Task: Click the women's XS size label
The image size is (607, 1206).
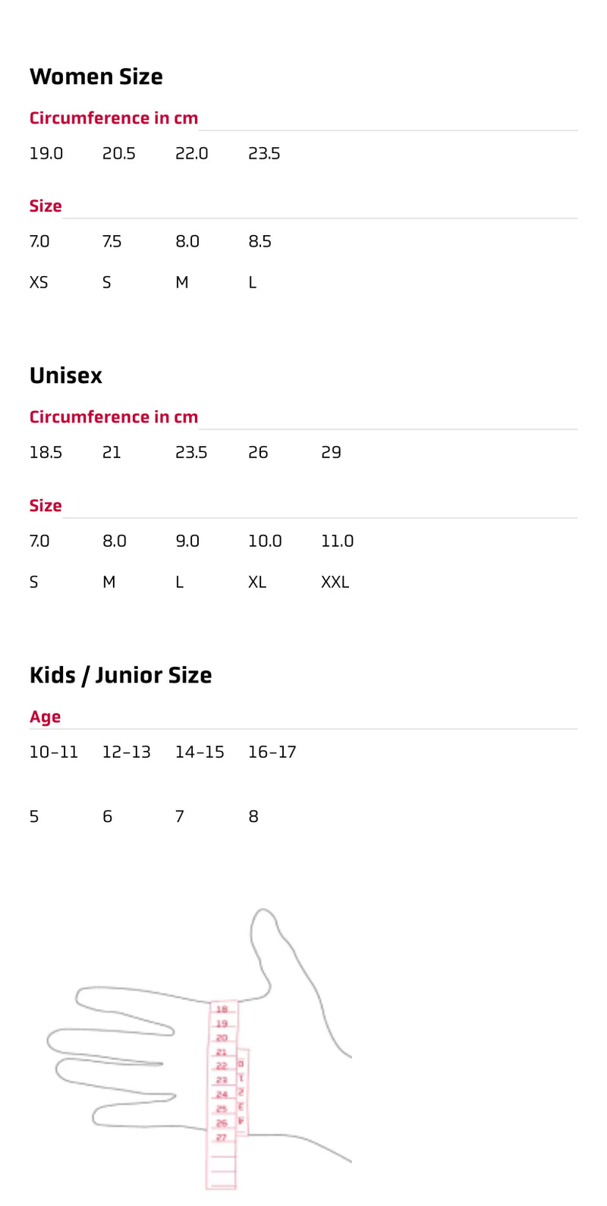Action: (39, 282)
